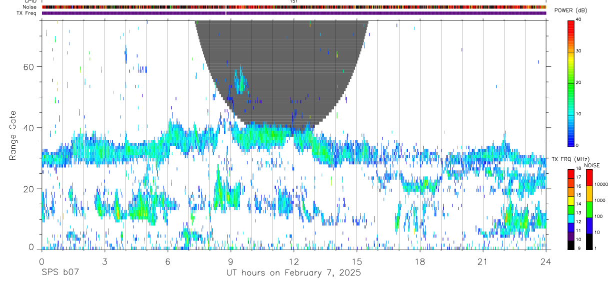Click the cyan segment of TX FRQ scale
The image size is (614, 283).
coord(570,219)
